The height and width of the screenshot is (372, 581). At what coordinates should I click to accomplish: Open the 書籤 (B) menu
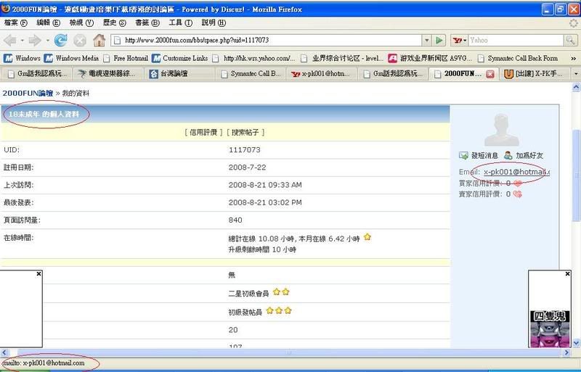[x=147, y=22]
